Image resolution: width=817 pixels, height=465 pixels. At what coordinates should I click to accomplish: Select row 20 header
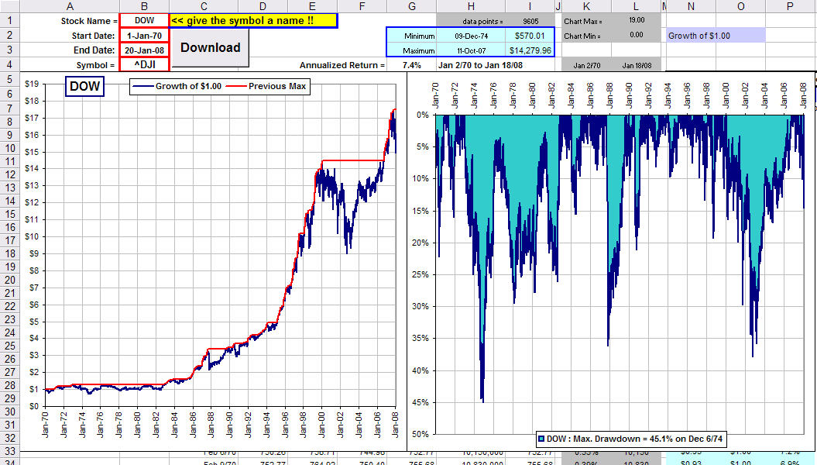pos(10,280)
